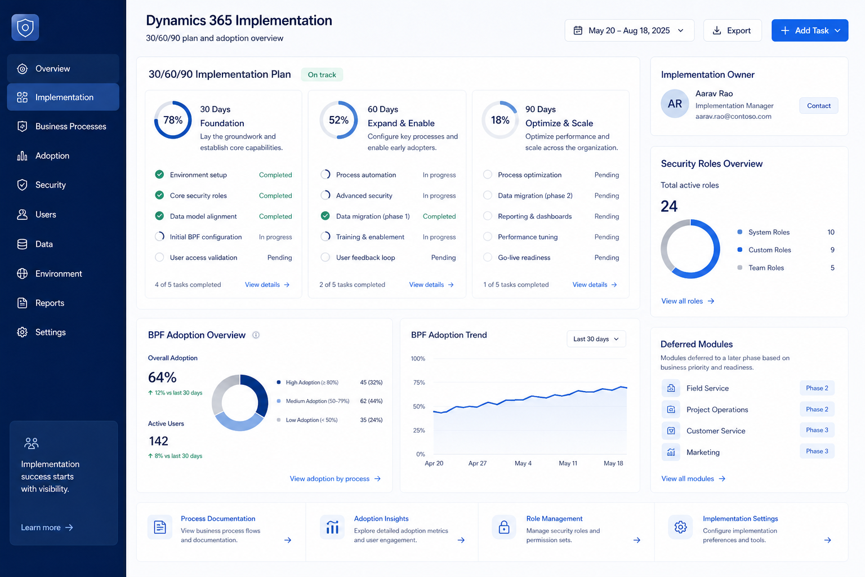Click the people icon in the sidebar promo card
Screen dimensions: 865x577
pos(32,443)
